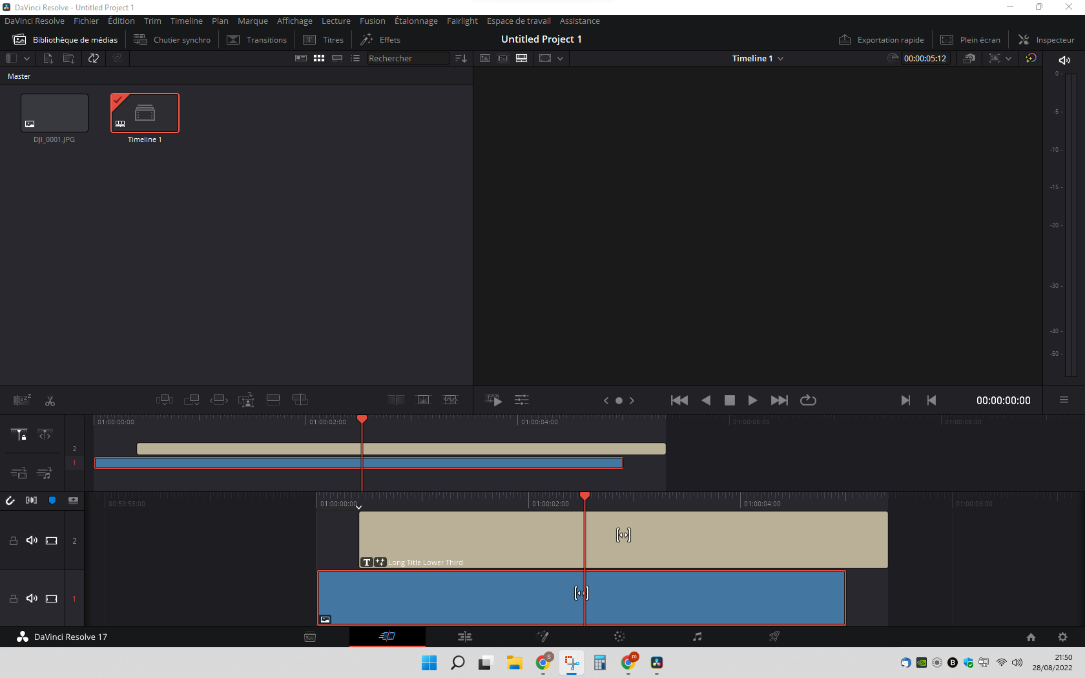Select the DJI_0001.JPG thumbnail
The width and height of the screenshot is (1085, 678).
[54, 113]
